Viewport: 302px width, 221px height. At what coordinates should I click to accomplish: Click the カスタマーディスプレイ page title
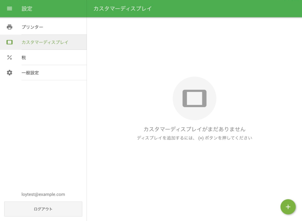[122, 8]
